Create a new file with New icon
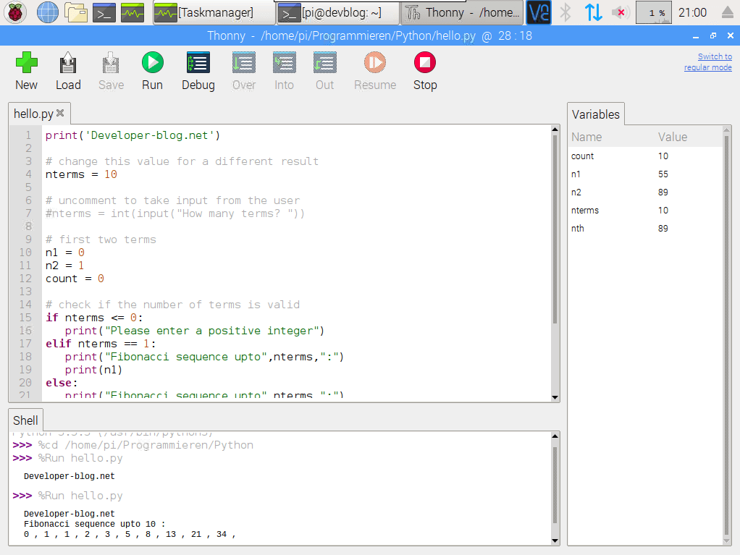Viewport: 740px width, 555px height. coord(26,64)
